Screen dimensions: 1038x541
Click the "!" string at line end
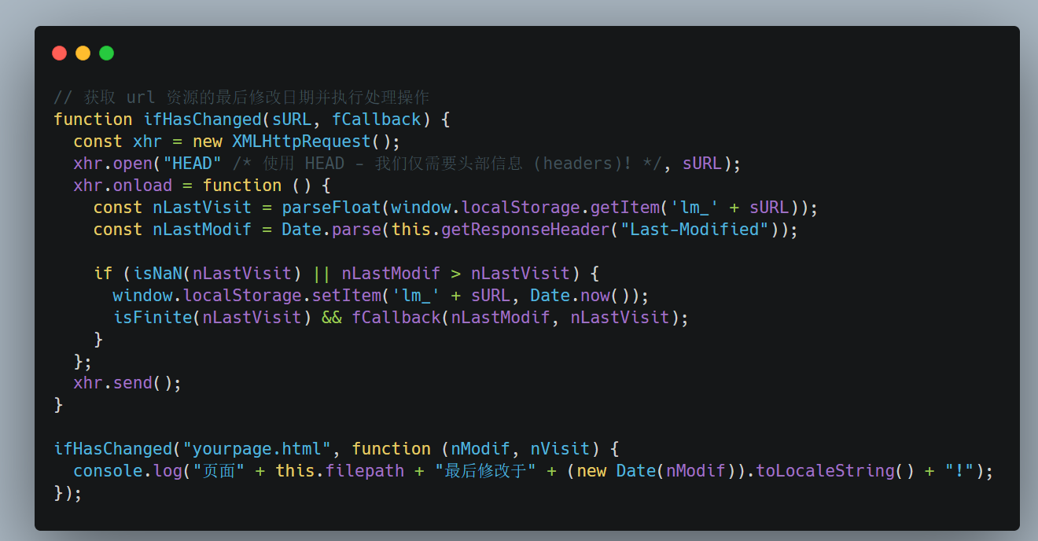pyautogui.click(x=959, y=471)
